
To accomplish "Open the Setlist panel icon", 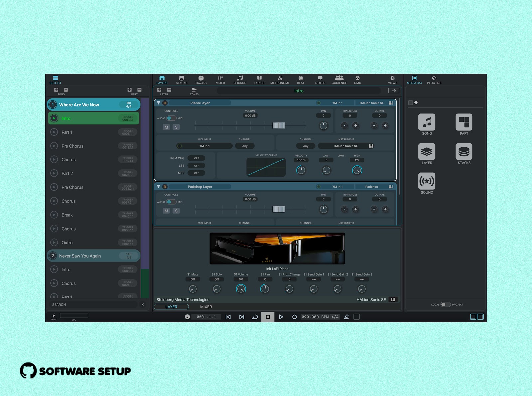I will coord(55,80).
